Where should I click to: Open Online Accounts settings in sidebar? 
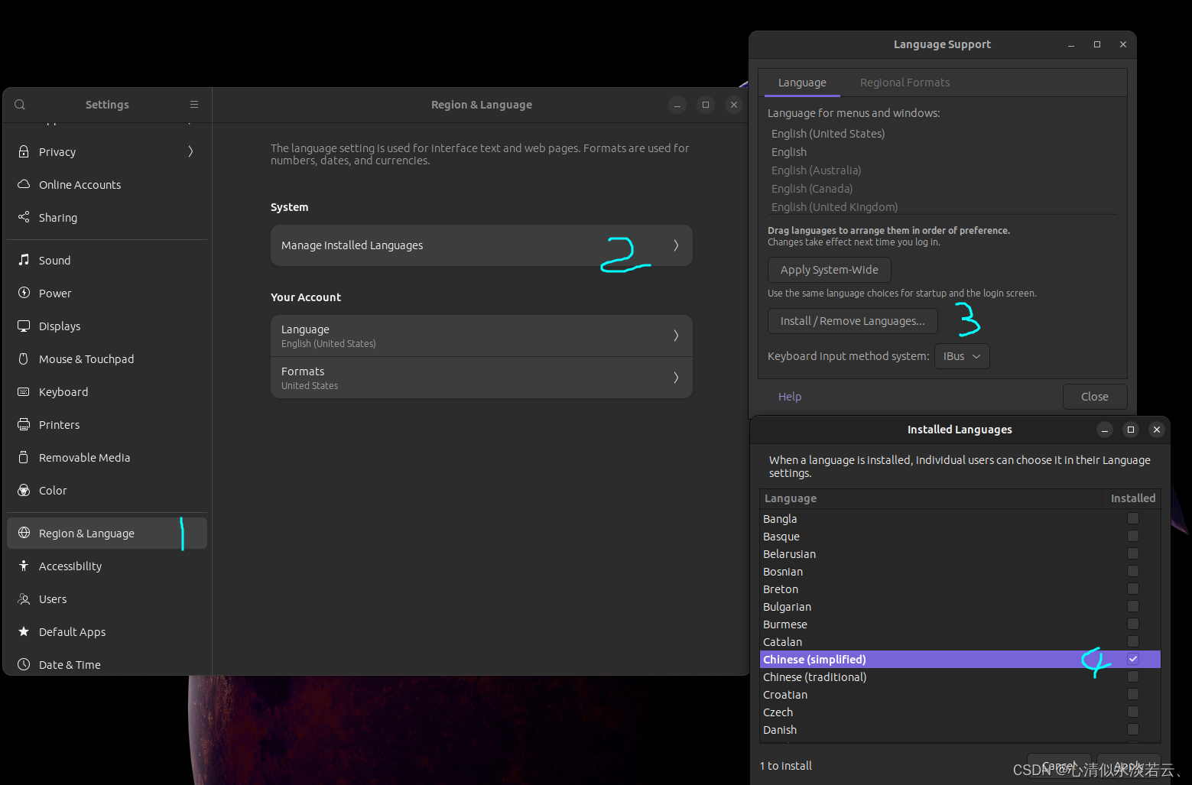coord(107,184)
